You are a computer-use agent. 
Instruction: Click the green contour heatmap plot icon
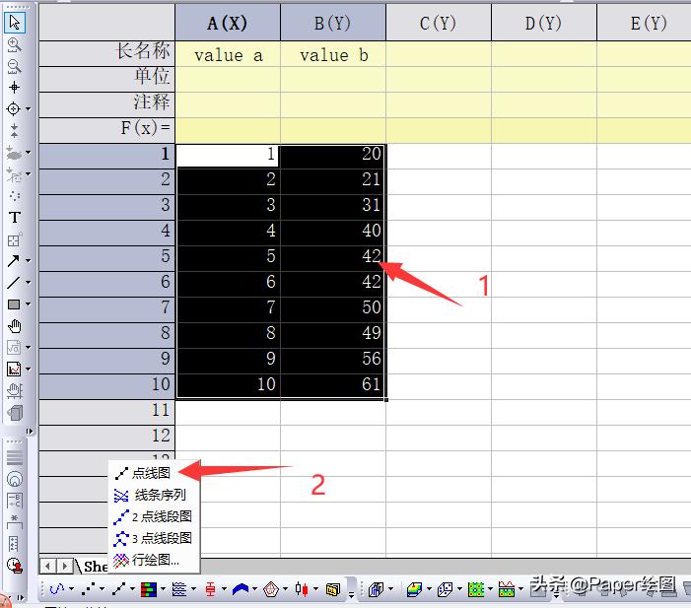coord(476,589)
